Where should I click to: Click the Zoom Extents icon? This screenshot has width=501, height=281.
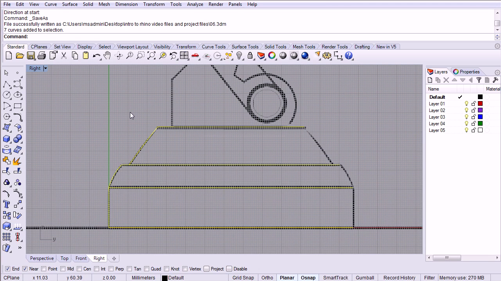pyautogui.click(x=151, y=56)
